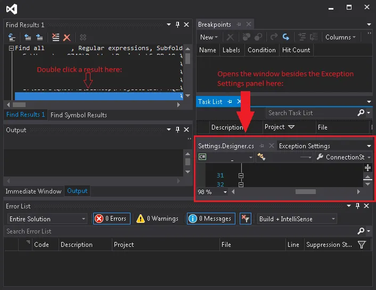Delete all breakpoints matching search

pos(247,37)
